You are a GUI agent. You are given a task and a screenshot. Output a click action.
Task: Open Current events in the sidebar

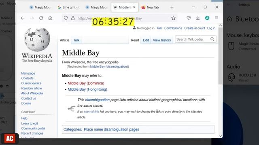tap(31, 83)
